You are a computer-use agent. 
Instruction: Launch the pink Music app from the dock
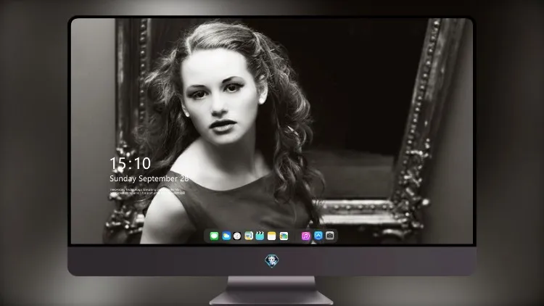click(x=305, y=236)
